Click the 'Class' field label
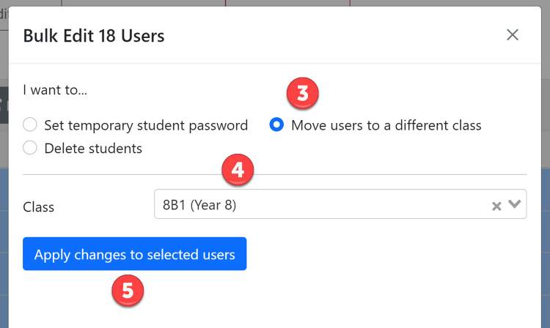 39,207
